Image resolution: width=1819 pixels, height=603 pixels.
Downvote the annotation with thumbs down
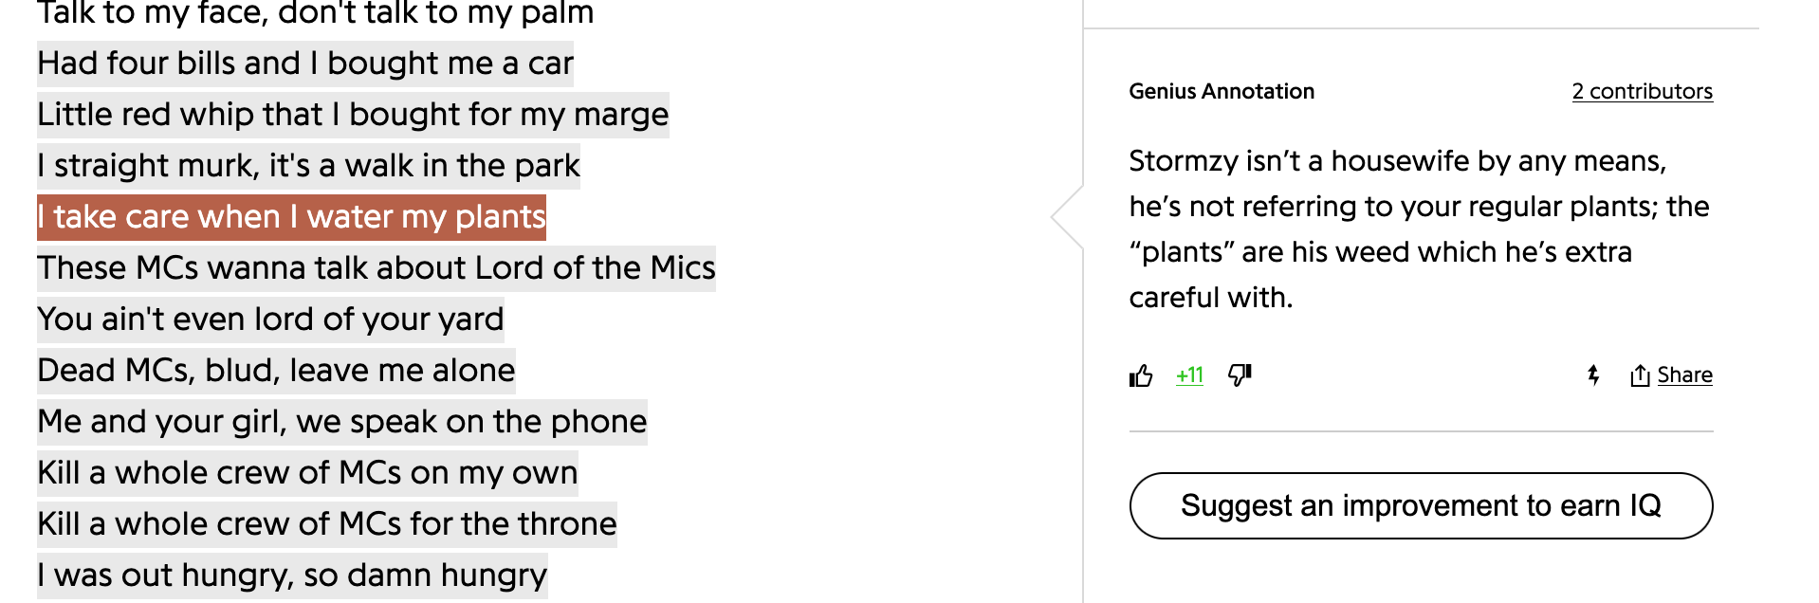[x=1240, y=375]
